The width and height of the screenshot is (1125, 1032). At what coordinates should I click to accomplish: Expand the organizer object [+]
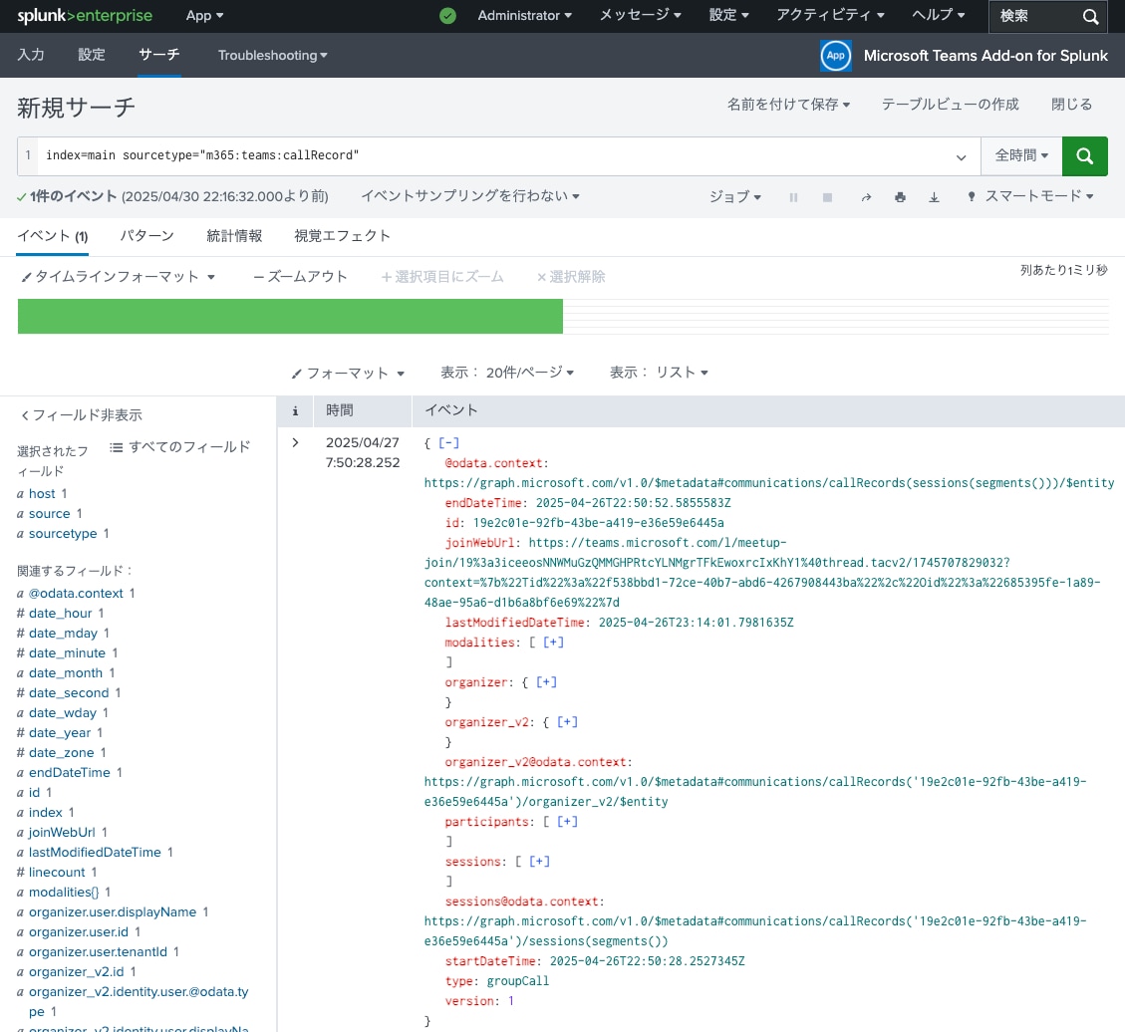[546, 682]
